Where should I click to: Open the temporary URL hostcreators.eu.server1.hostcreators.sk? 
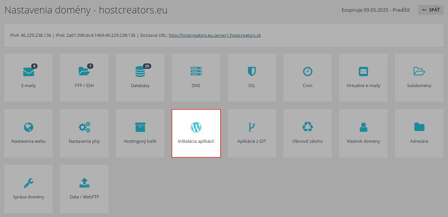(x=215, y=35)
